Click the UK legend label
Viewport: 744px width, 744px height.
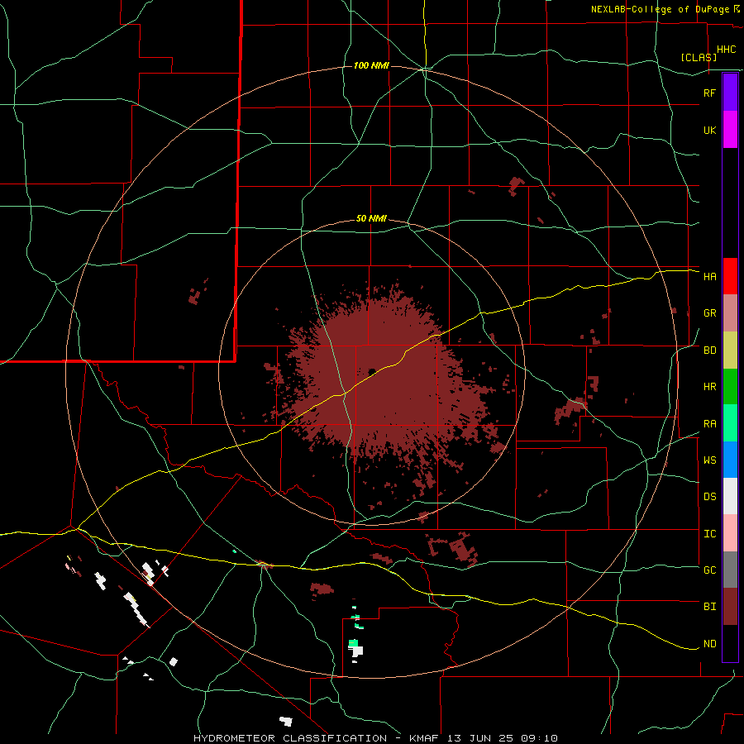(709, 130)
